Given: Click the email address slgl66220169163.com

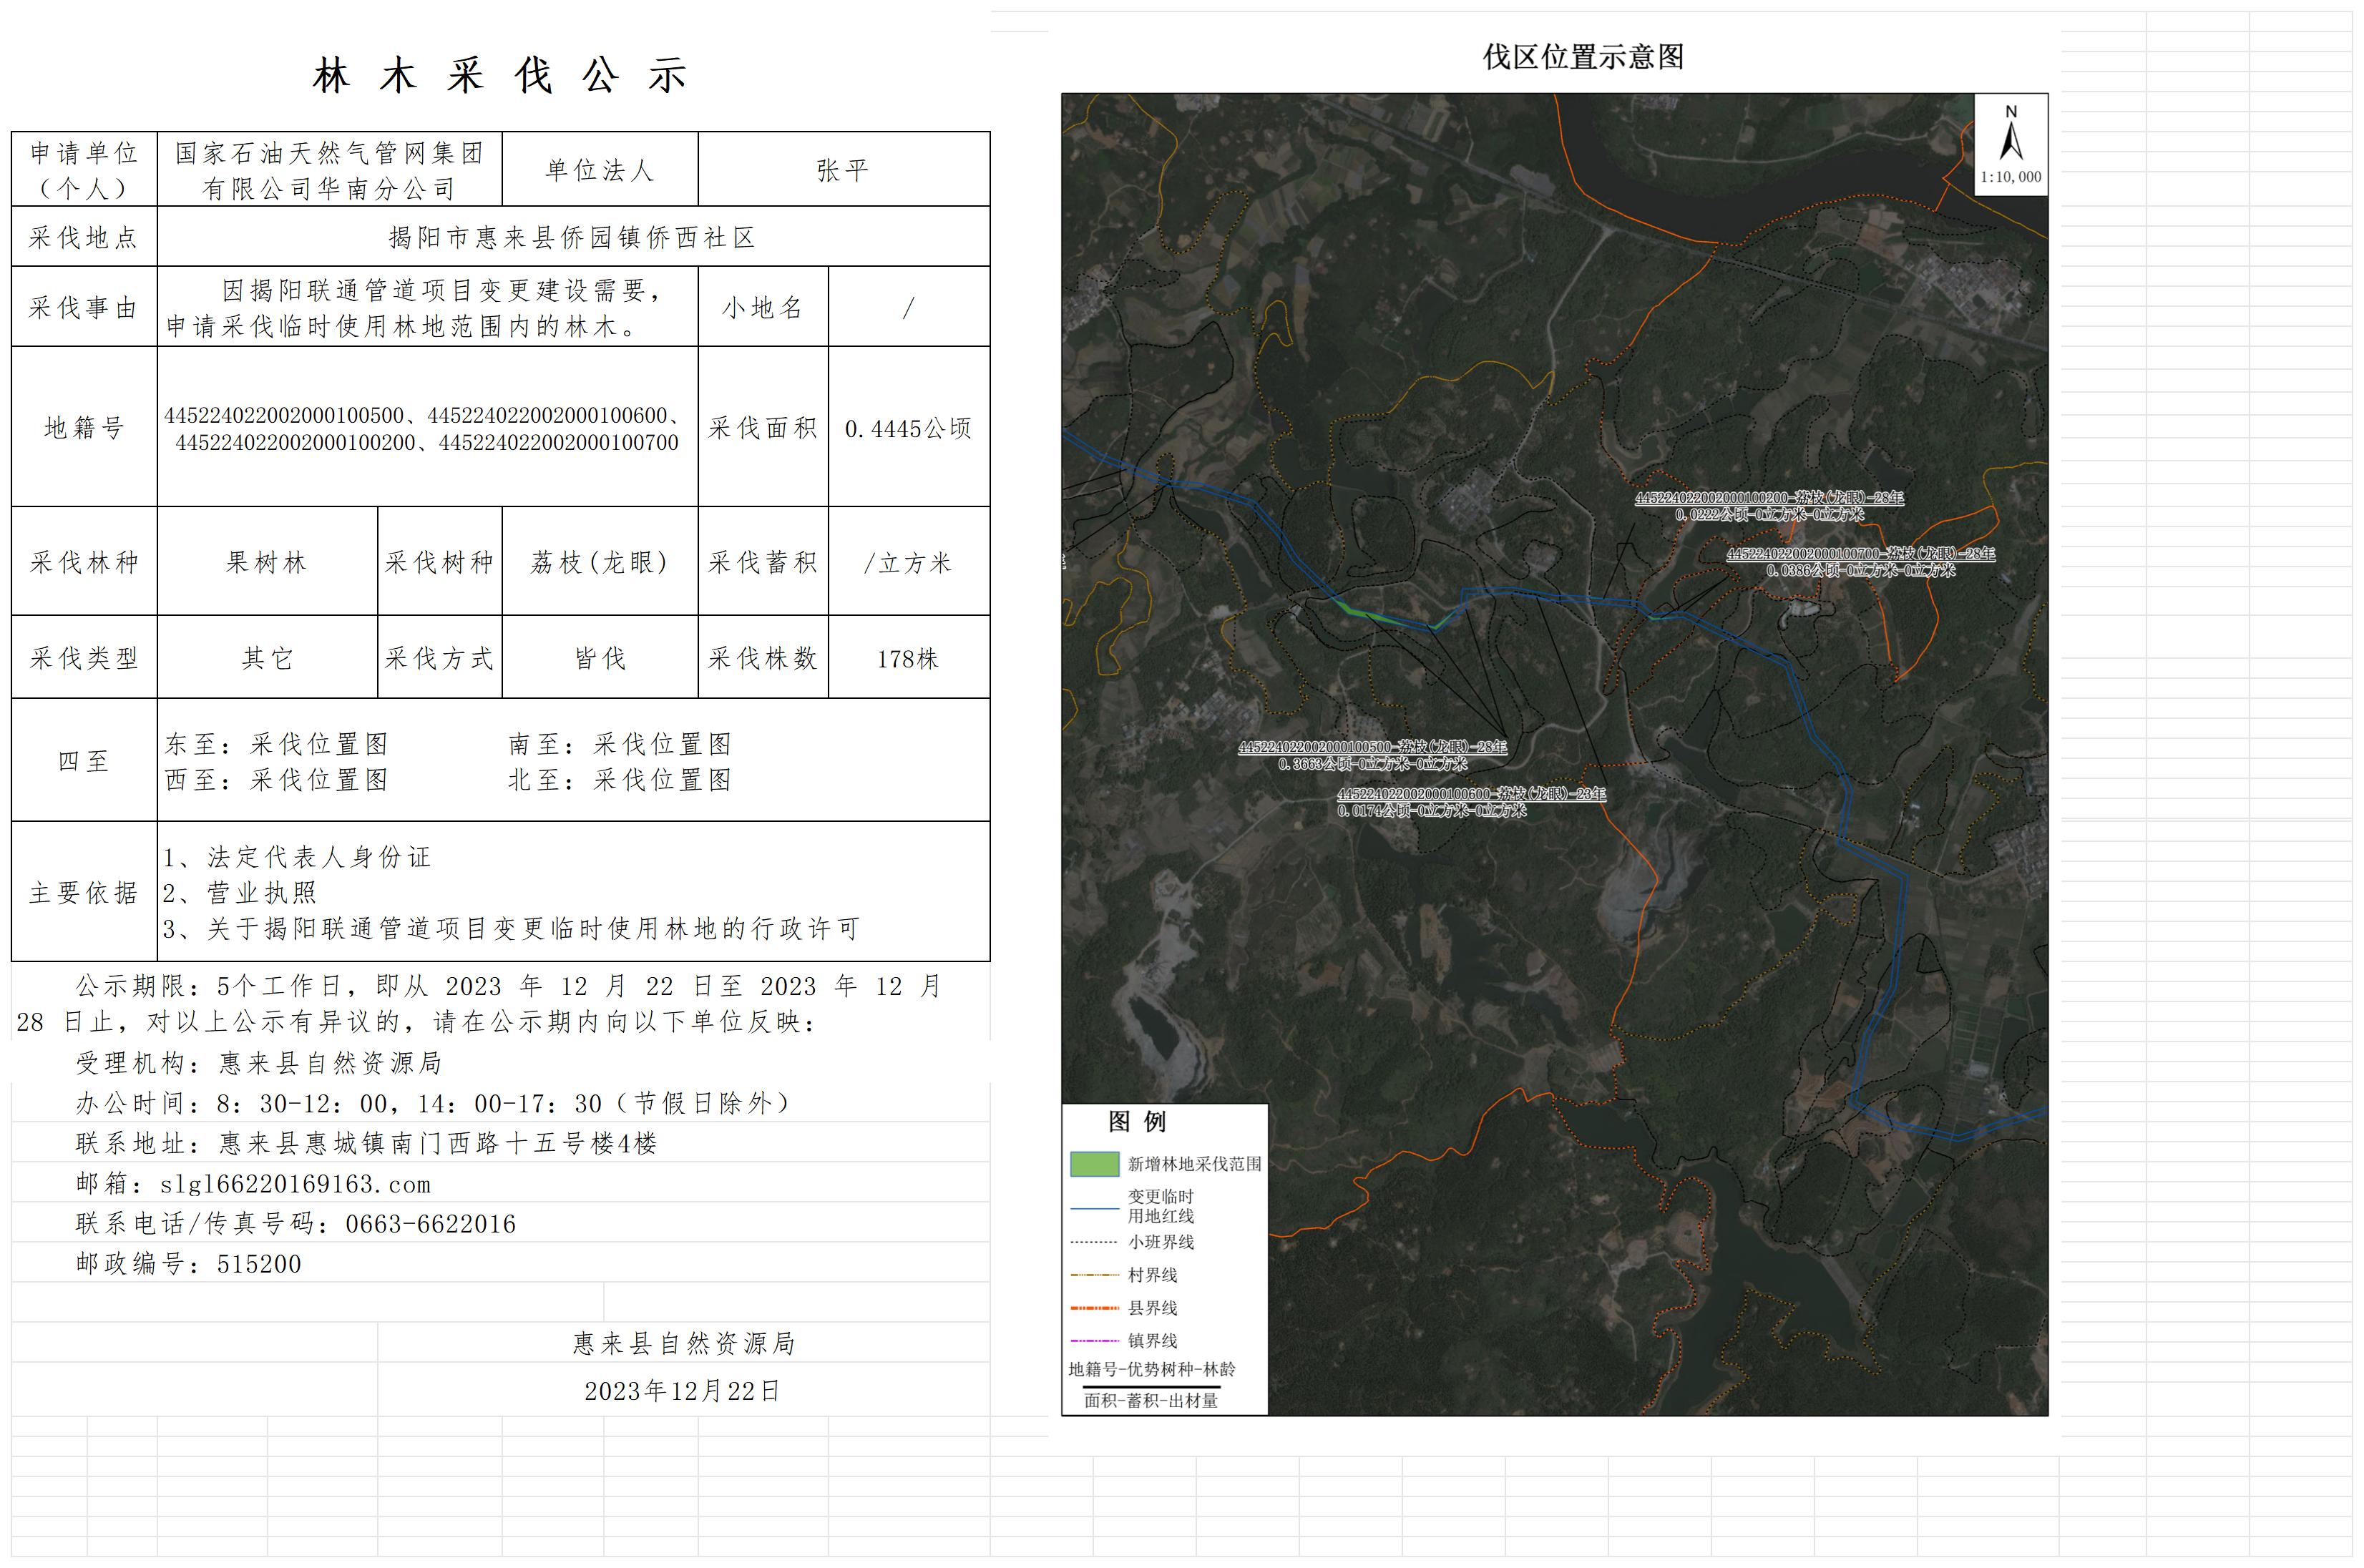Looking at the screenshot, I should [x=295, y=1184].
